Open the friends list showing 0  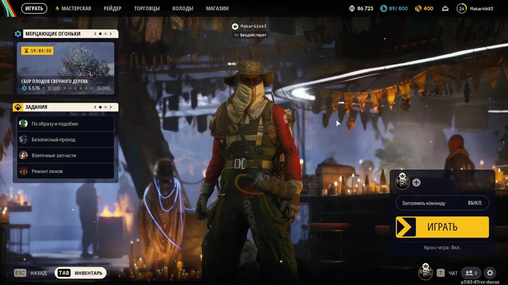tap(471, 273)
